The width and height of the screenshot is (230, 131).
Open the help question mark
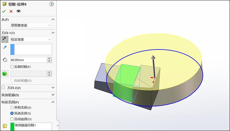[52, 4]
